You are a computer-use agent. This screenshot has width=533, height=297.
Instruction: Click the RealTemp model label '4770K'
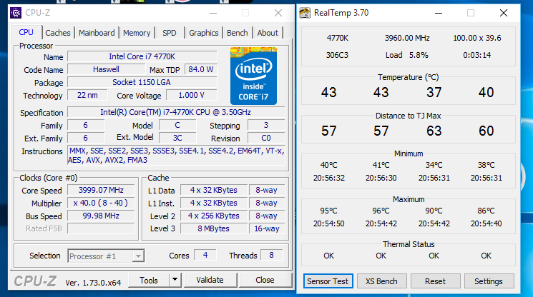coord(337,38)
